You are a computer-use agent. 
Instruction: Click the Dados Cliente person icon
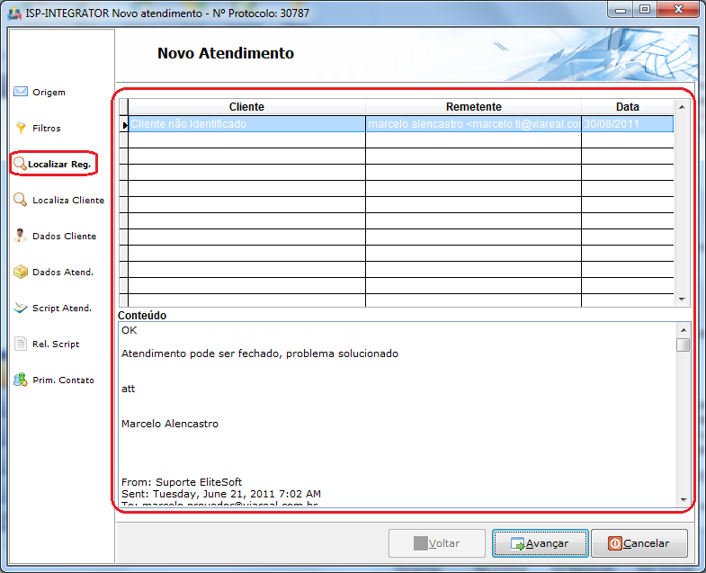[21, 236]
